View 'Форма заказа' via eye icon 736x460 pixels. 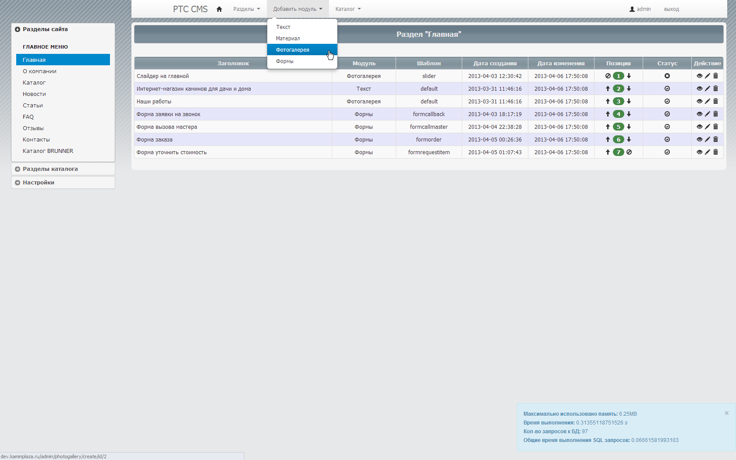(x=699, y=139)
